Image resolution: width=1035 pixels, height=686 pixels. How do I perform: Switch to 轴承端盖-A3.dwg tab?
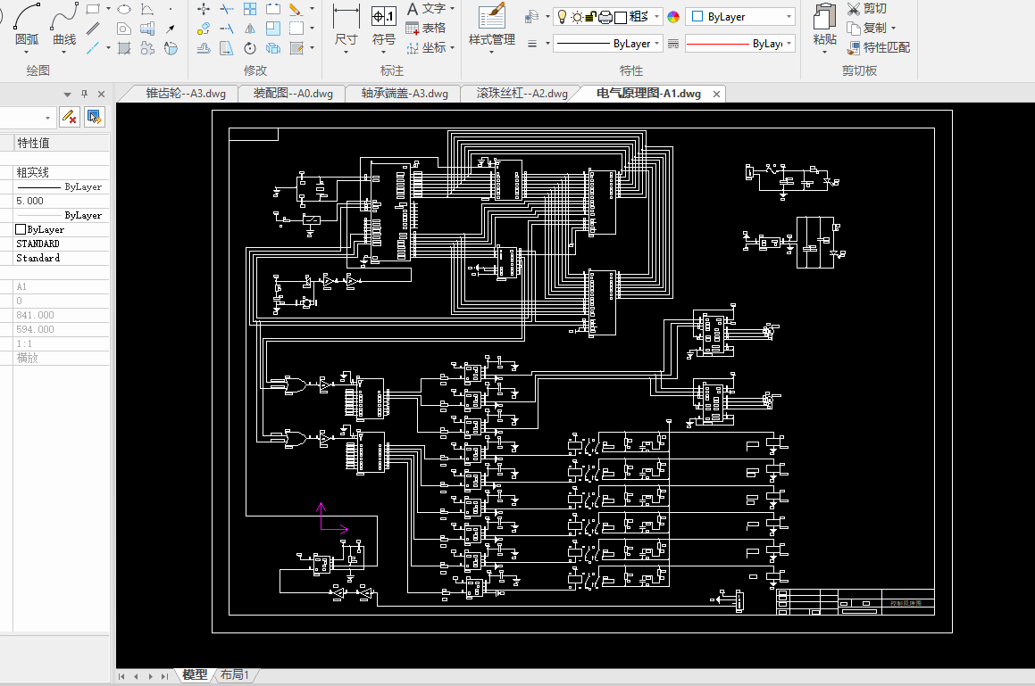click(x=405, y=94)
